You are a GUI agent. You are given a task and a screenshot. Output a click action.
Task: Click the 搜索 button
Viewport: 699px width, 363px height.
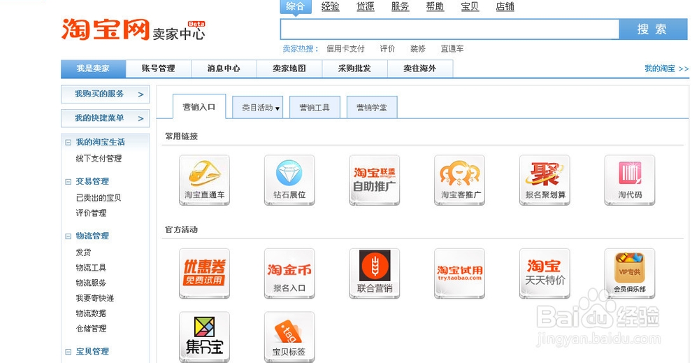(x=653, y=29)
